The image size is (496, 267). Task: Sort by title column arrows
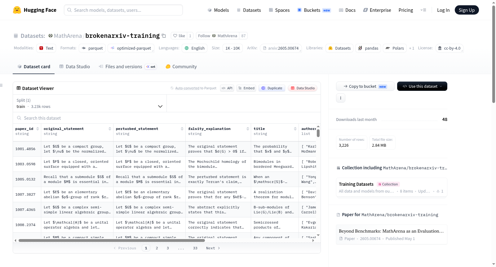[x=295, y=129]
